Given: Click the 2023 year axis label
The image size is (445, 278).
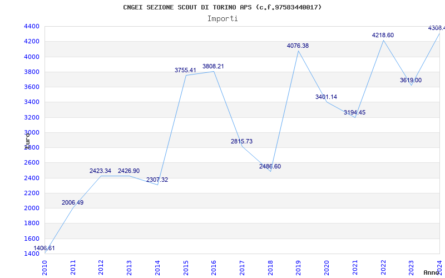Looking at the screenshot, I should pyautogui.click(x=411, y=267).
